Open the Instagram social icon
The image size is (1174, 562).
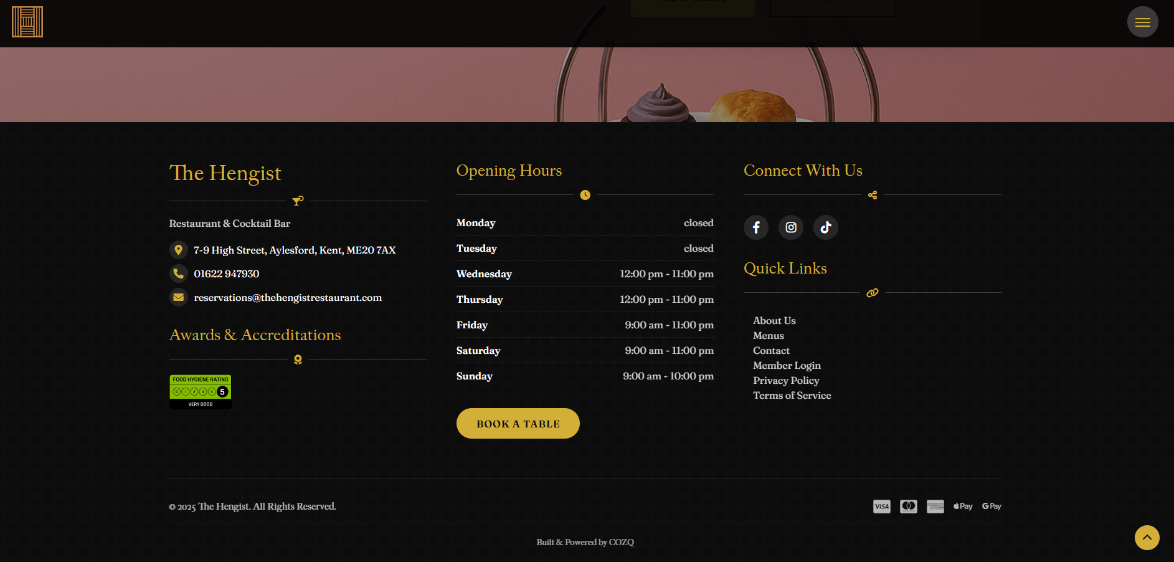click(790, 227)
